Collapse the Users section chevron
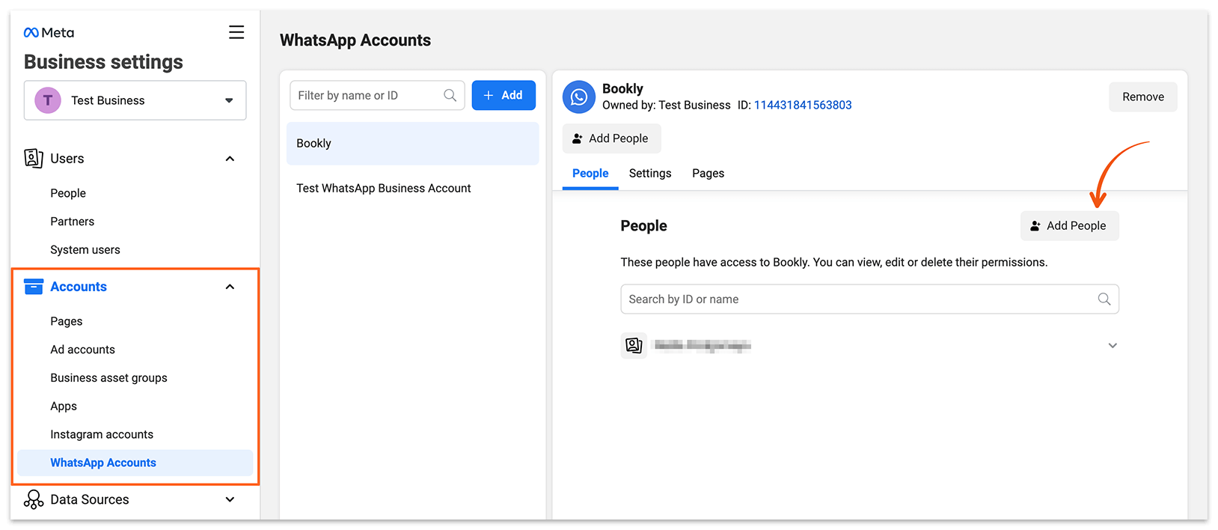Viewport: 1218px width, 530px height. (230, 159)
